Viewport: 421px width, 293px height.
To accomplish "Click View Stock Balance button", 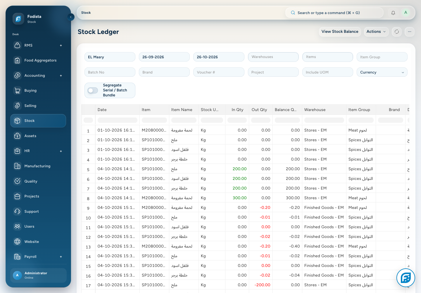I will point(340,32).
